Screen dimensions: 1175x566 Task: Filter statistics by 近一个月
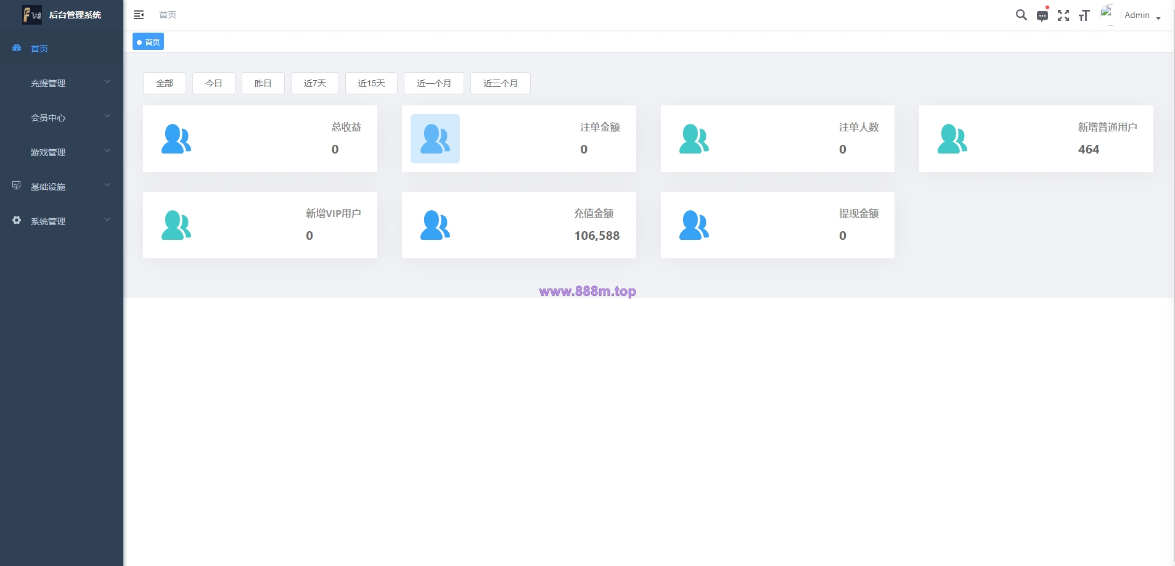tap(434, 83)
